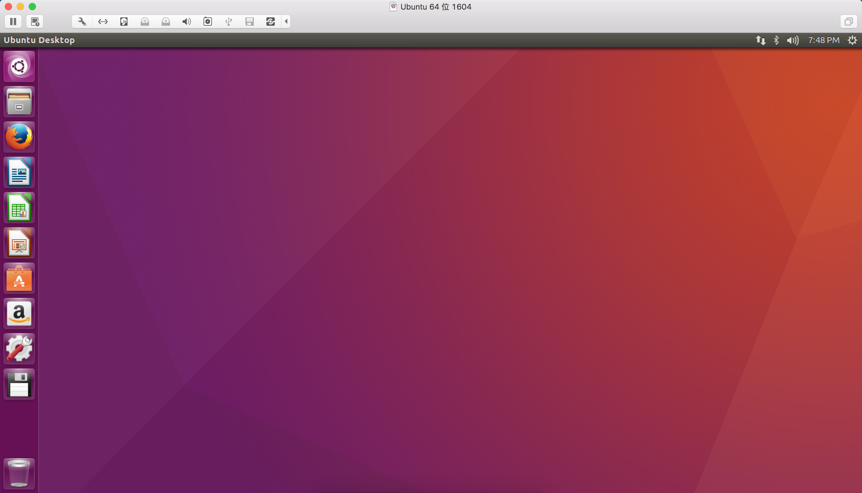Open System Settings from the launcher
Image resolution: width=862 pixels, height=493 pixels.
(x=19, y=349)
